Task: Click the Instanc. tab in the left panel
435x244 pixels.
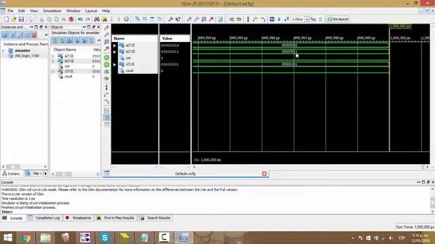Action: click(x=12, y=174)
